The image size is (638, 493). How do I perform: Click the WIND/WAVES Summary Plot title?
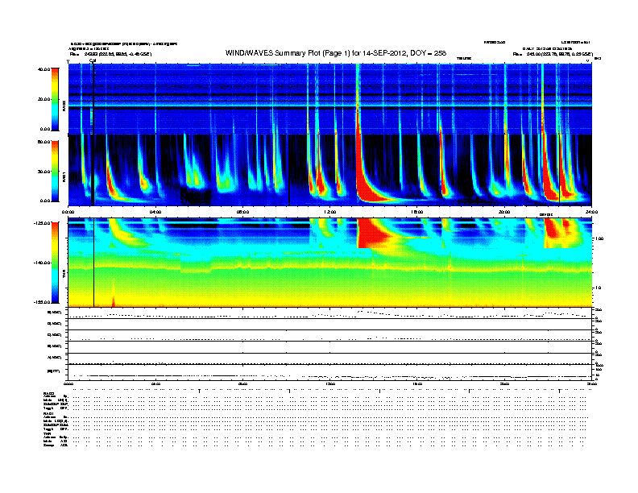(336, 53)
